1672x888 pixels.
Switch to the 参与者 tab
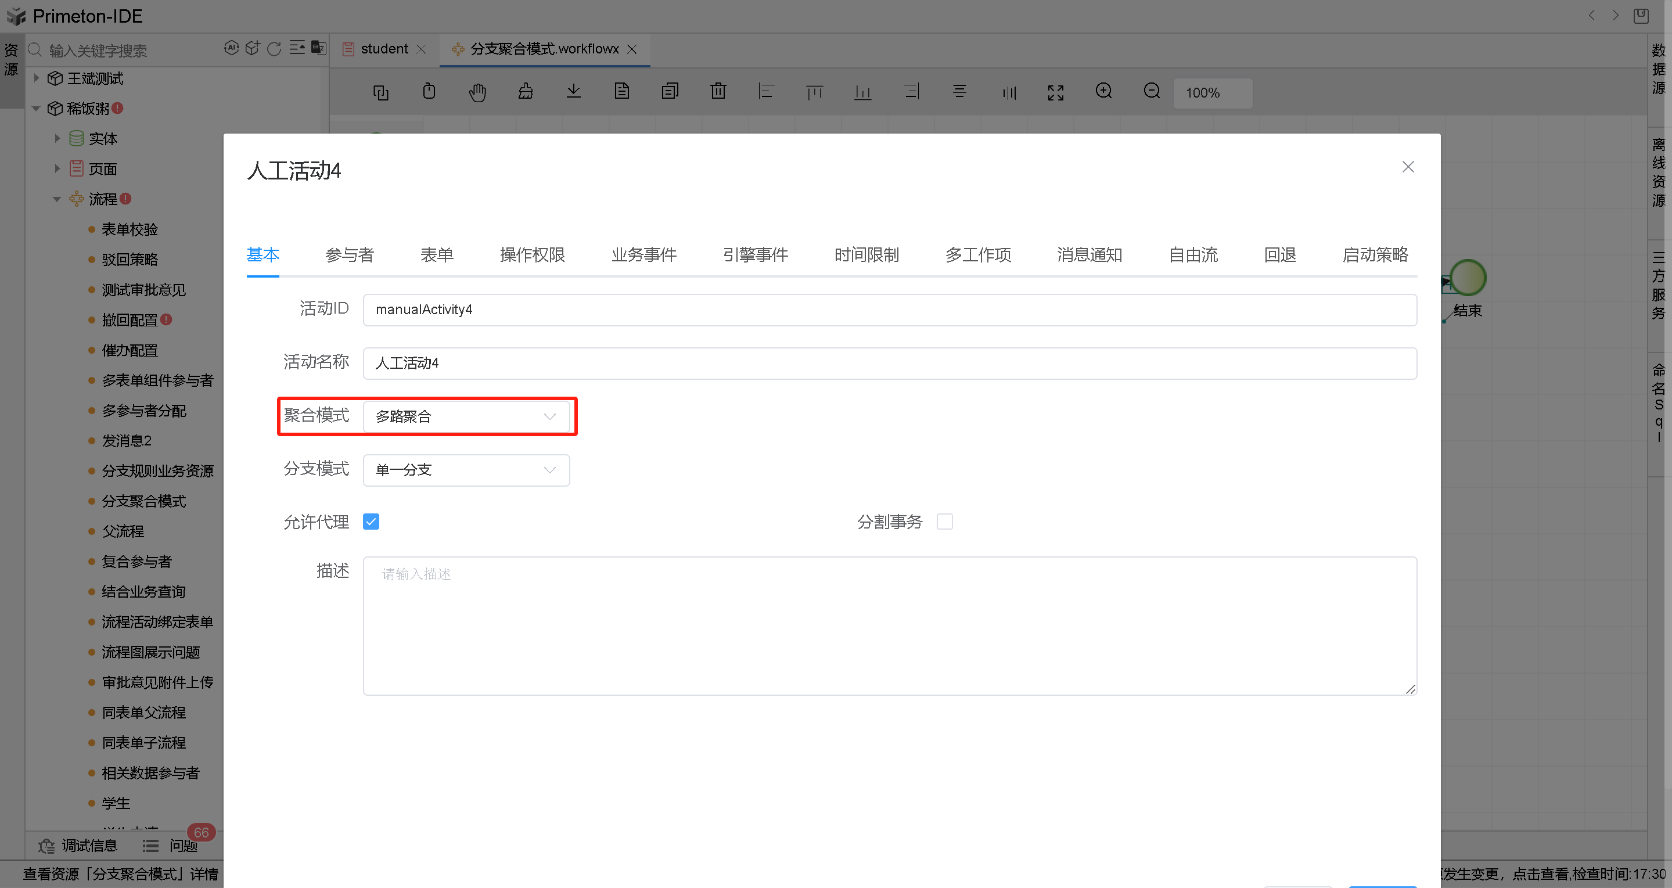pos(350,255)
